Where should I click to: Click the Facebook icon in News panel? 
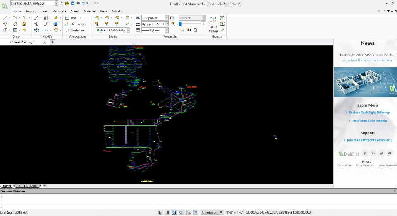(x=365, y=153)
